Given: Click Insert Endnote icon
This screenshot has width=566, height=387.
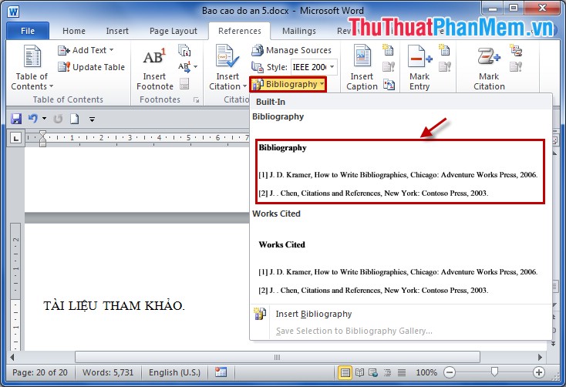Looking at the screenshot, I should (x=184, y=51).
